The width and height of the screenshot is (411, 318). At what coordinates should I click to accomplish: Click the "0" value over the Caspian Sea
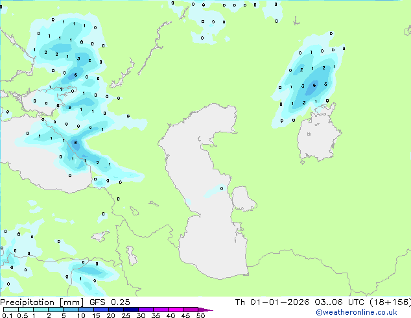[x=222, y=188]
